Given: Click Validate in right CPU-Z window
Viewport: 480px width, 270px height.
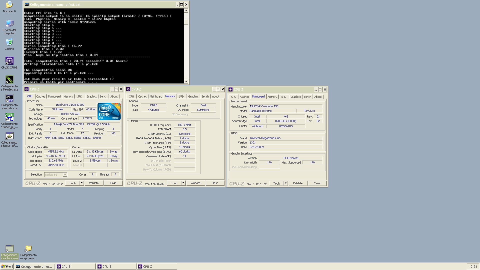Looking at the screenshot, I should click(298, 183).
